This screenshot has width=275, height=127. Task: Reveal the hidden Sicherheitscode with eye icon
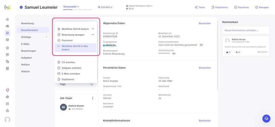coord(174,54)
